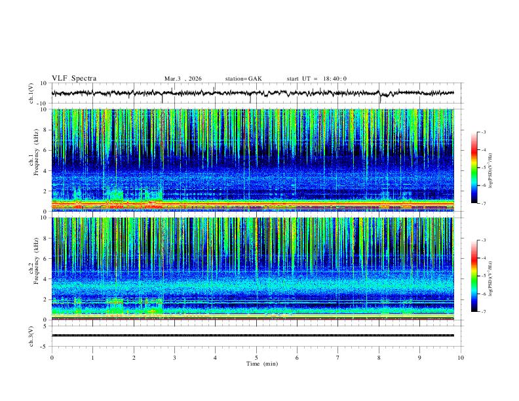Click the ch.2 colorbar "log(PSD)(V²/Hz)" label
The height and width of the screenshot is (401, 519).
tap(491, 278)
